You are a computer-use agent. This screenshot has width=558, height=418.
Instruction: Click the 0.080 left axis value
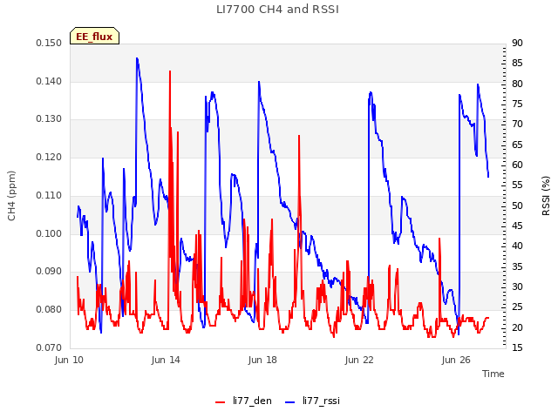[x=49, y=310]
